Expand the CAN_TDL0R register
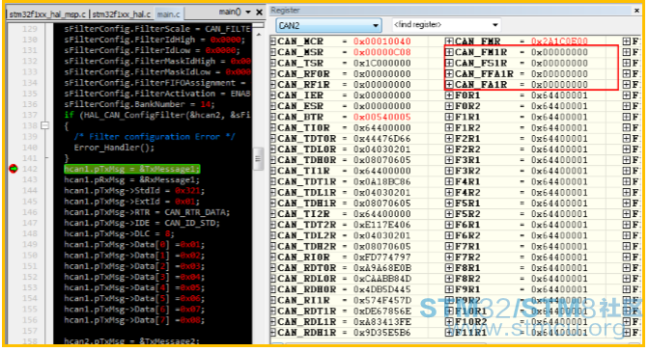Viewport: 649px width, 352px height. [273, 149]
